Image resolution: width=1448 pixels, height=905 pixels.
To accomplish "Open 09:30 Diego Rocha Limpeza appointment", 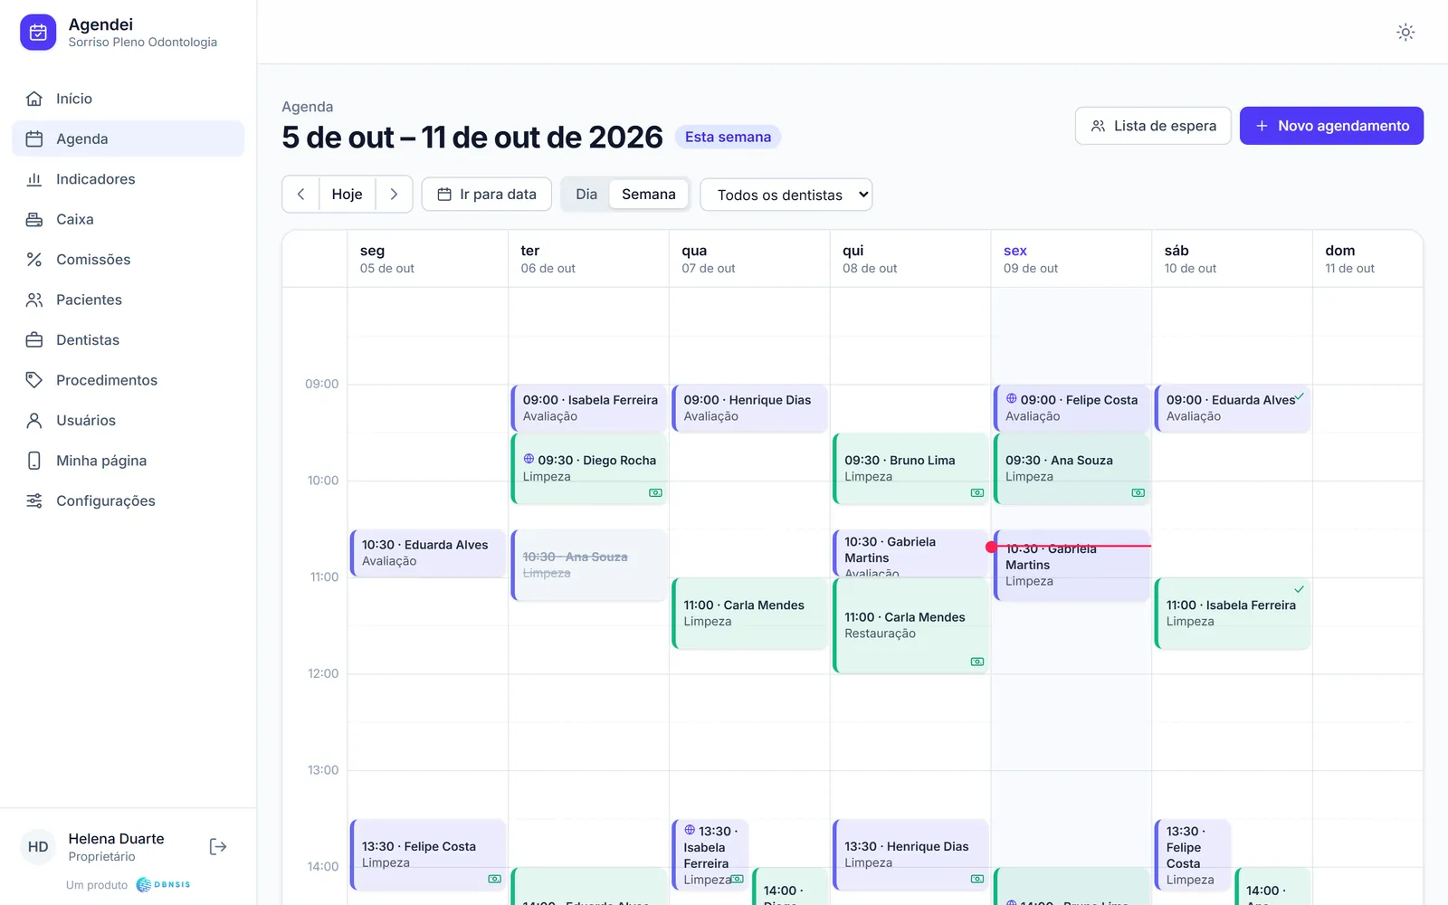I will 588,469.
